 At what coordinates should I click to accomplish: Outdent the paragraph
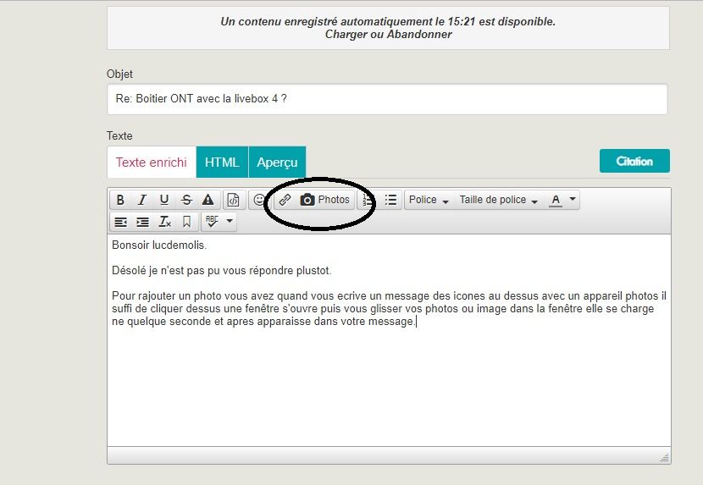pyautogui.click(x=120, y=222)
